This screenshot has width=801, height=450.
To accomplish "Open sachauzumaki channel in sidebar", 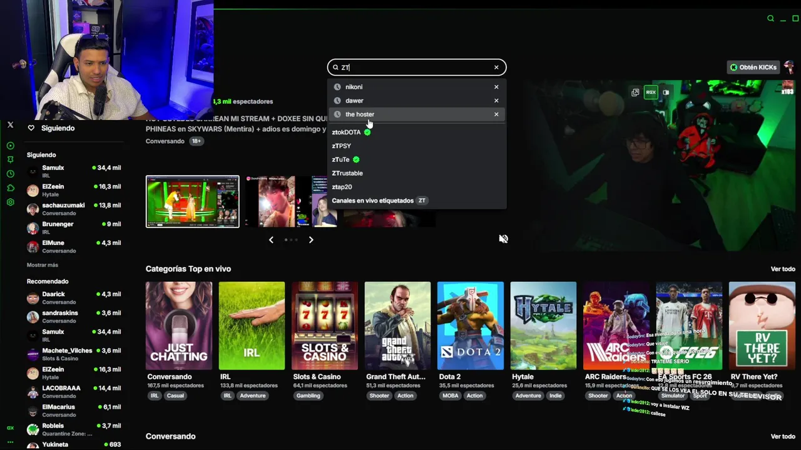I will coord(74,209).
